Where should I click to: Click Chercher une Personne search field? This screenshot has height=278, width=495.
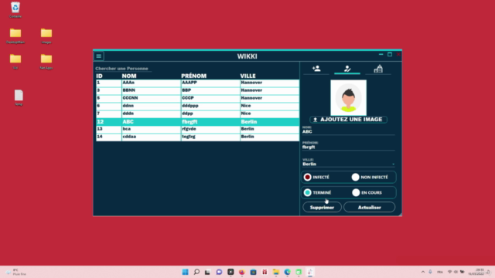(x=123, y=69)
